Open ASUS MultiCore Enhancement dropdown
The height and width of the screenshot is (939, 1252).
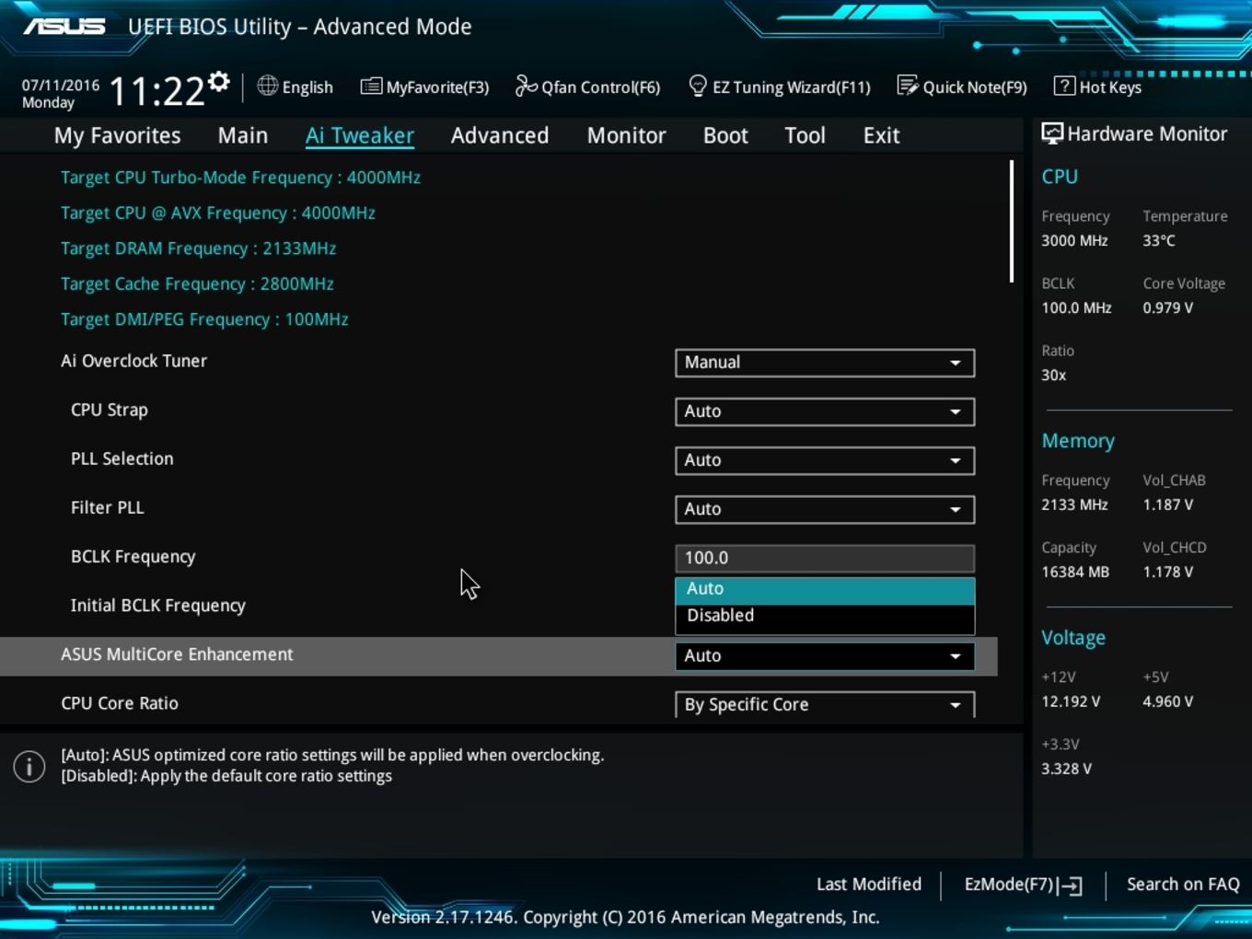tap(825, 655)
